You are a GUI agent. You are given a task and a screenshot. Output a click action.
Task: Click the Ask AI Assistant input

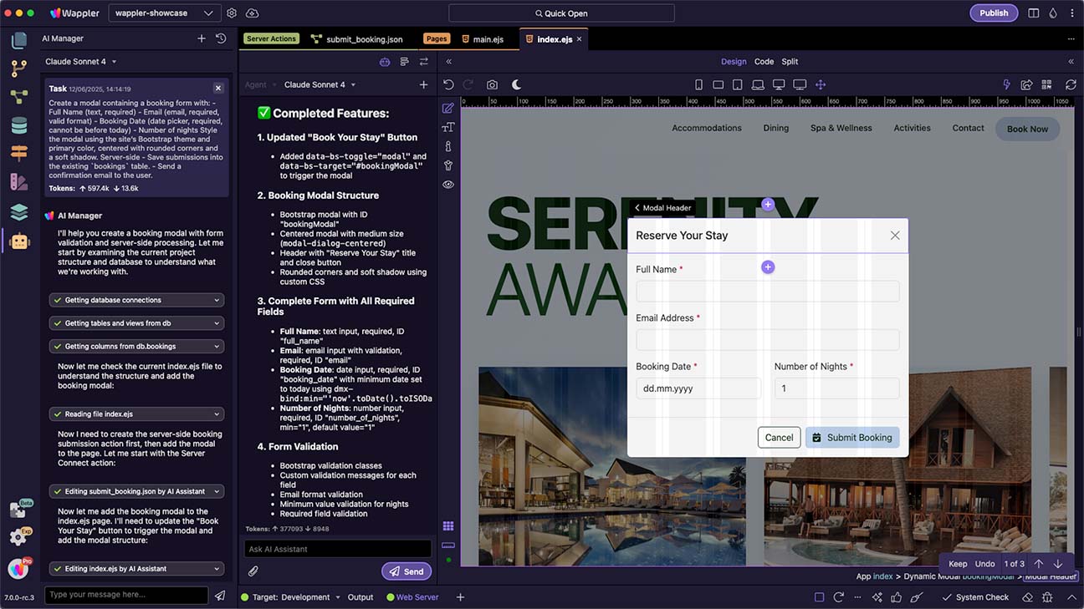[x=338, y=549]
